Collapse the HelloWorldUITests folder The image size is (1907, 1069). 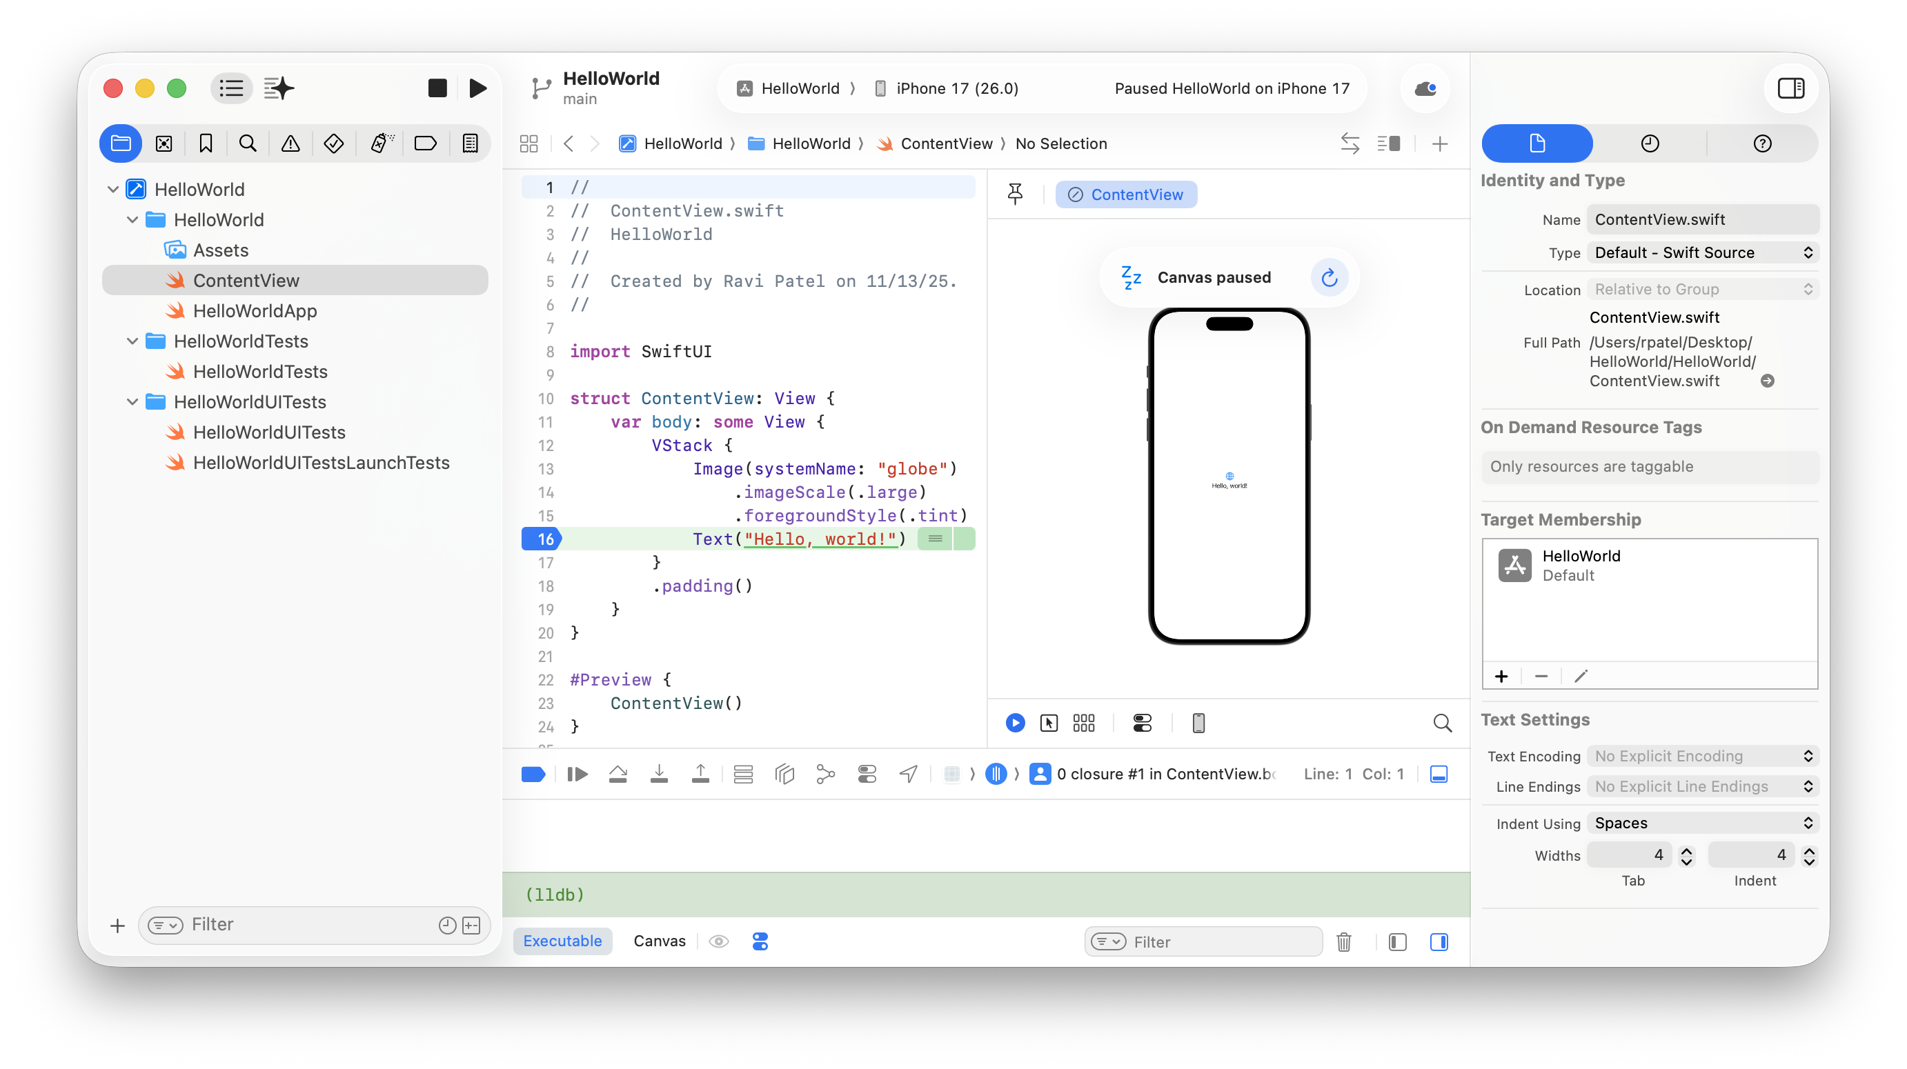pos(132,401)
